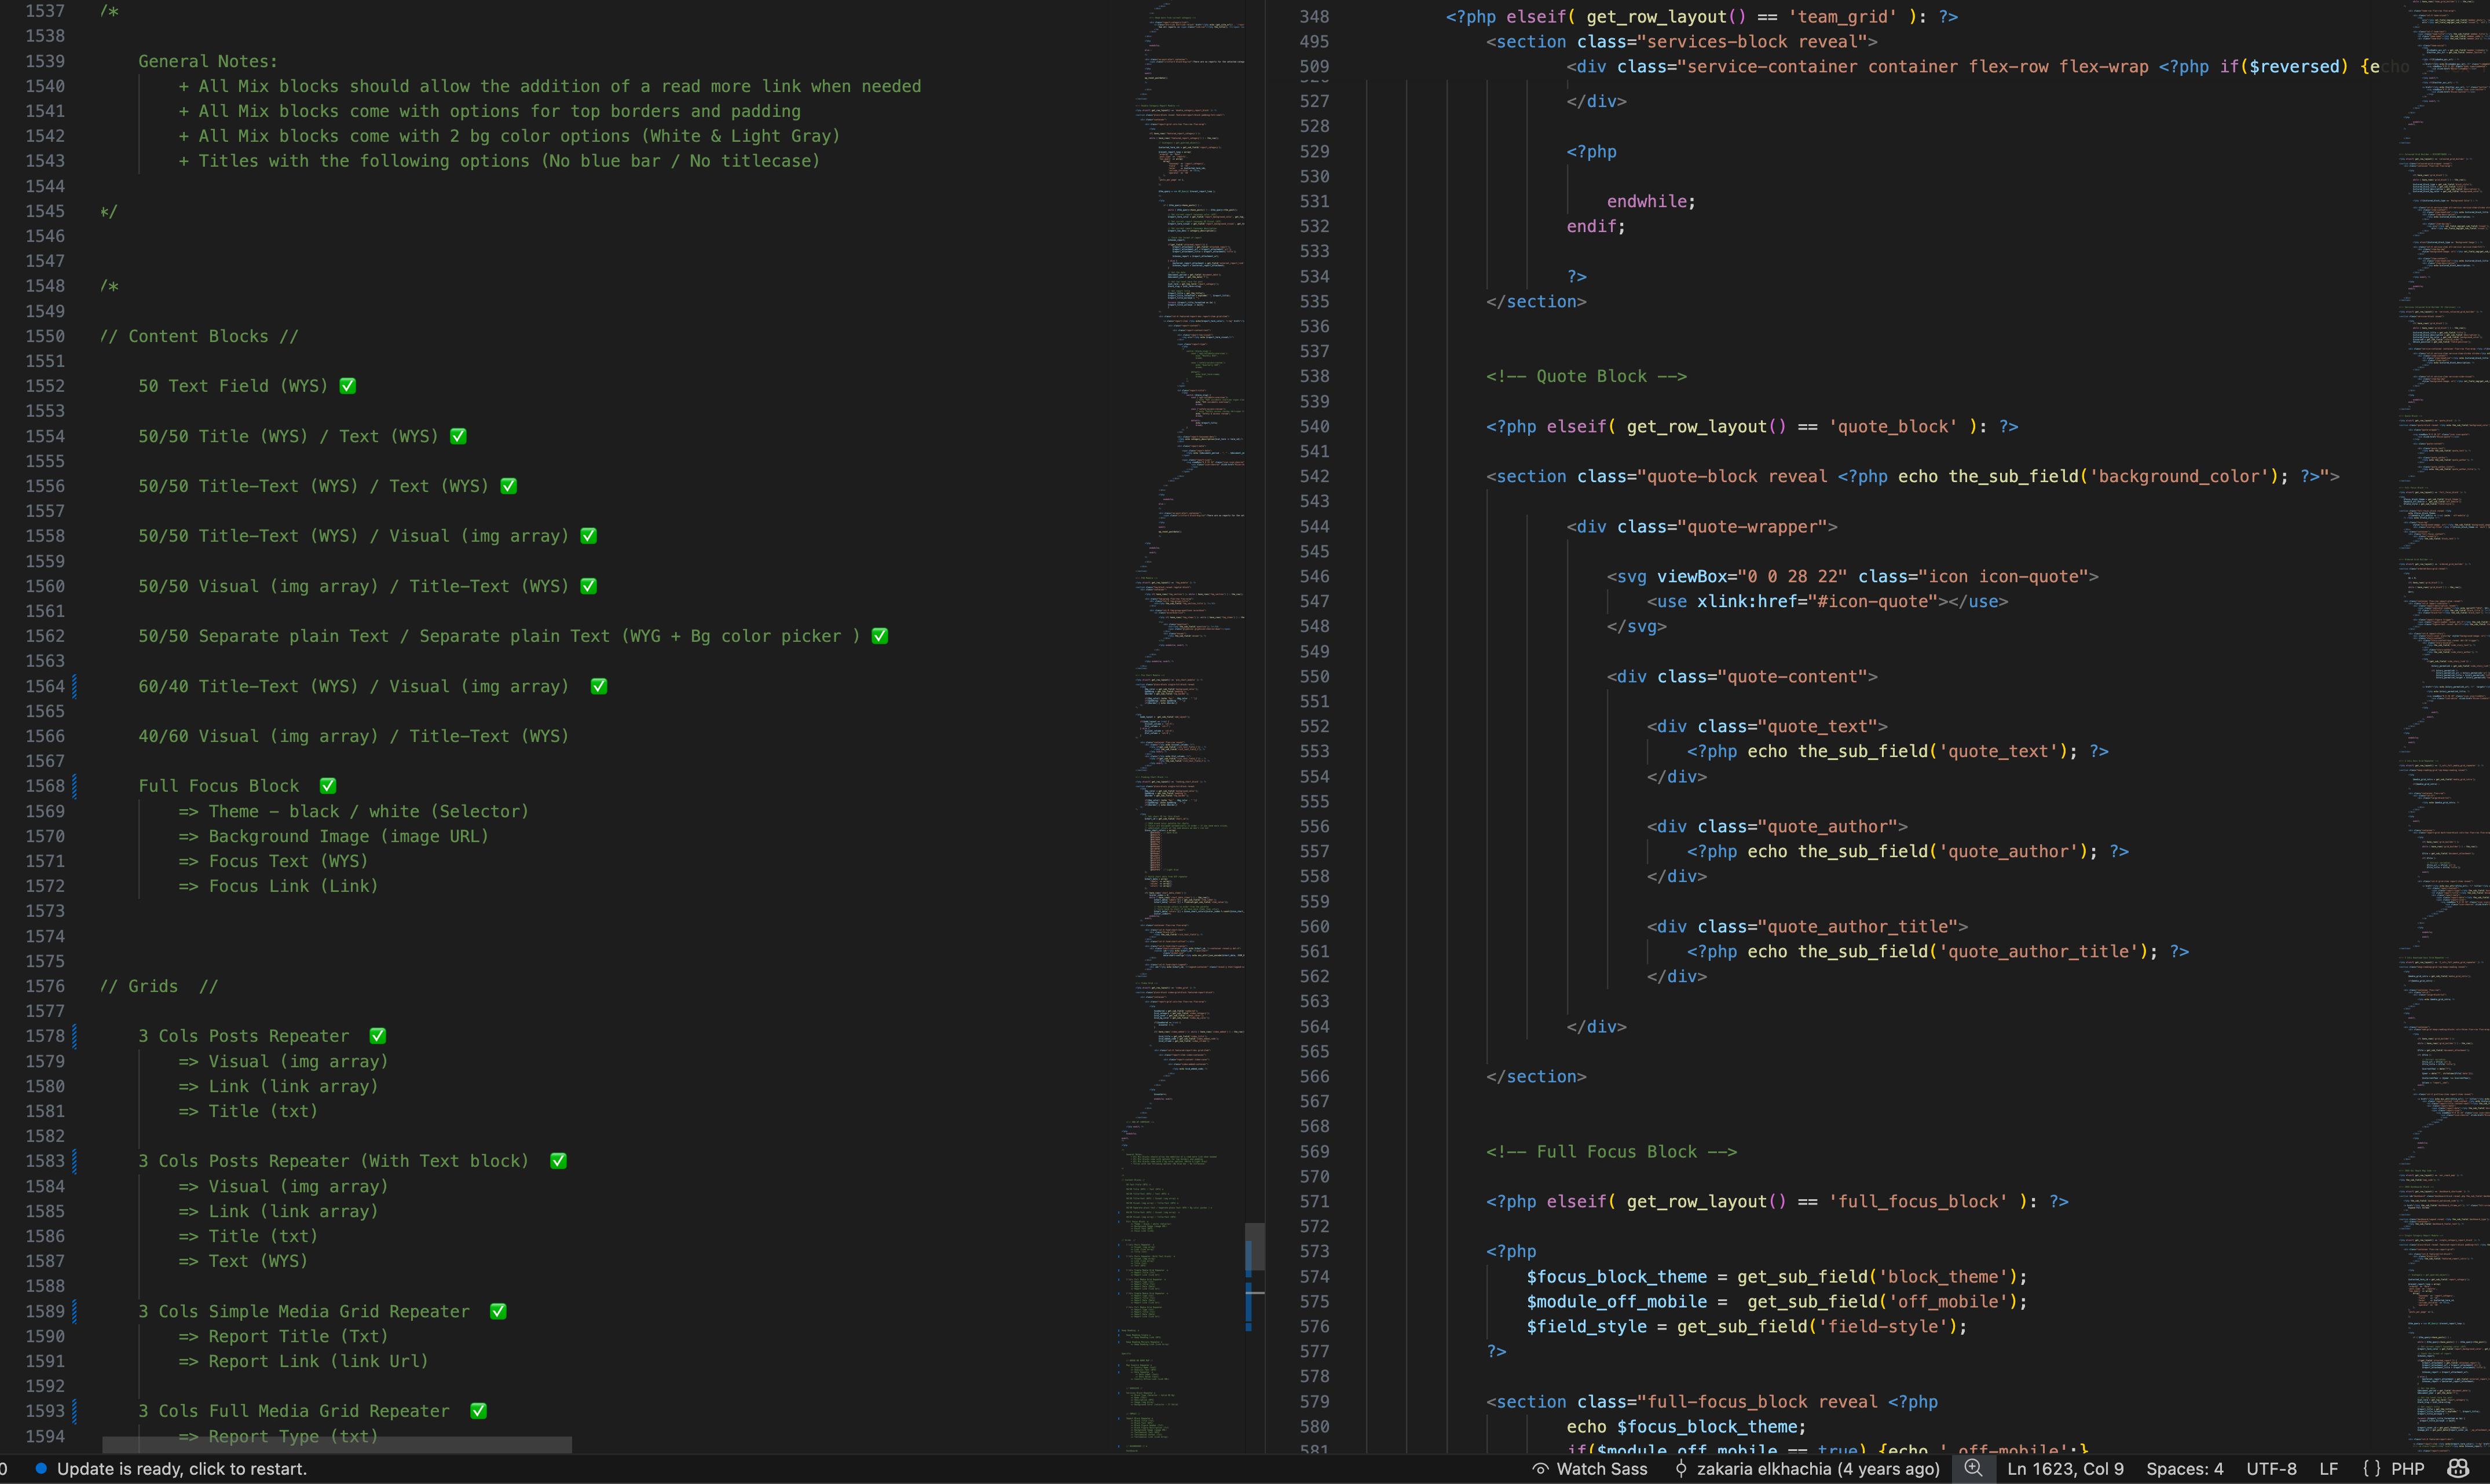
Task: Click the 'General Notes:' comment line
Action: point(208,61)
